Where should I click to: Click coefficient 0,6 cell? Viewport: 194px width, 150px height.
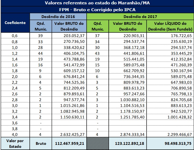(x=15, y=35)
